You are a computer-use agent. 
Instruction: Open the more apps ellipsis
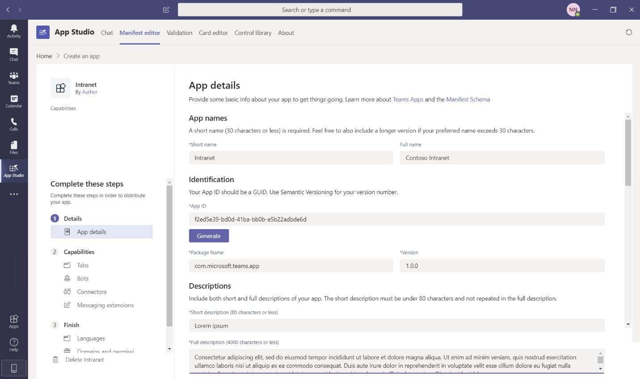(14, 194)
